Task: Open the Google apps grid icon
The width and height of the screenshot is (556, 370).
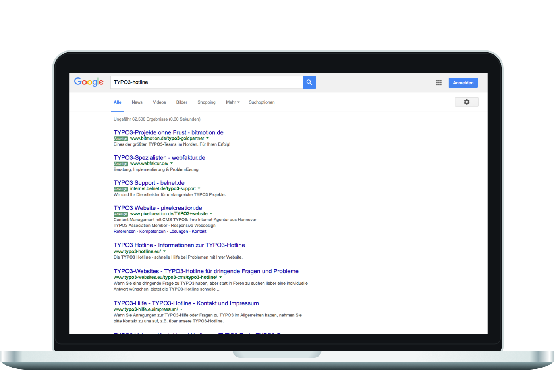Action: tap(439, 83)
